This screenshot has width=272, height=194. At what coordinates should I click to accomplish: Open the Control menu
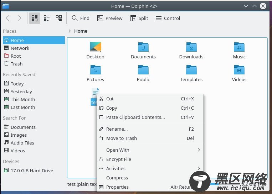pos(168,18)
